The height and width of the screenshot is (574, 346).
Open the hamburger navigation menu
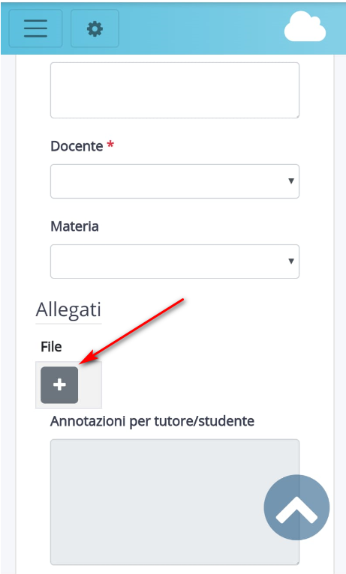point(35,28)
